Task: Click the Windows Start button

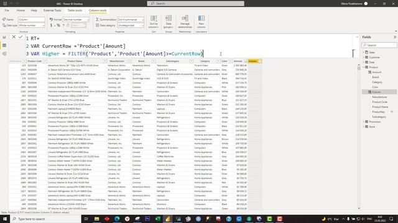Action: point(5,219)
